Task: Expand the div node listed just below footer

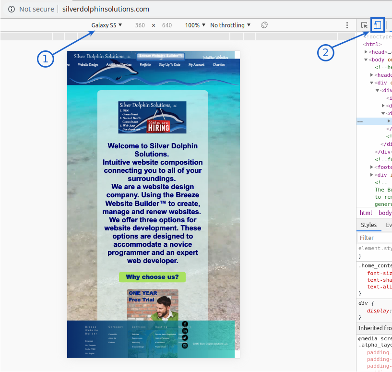Action: 371,175
